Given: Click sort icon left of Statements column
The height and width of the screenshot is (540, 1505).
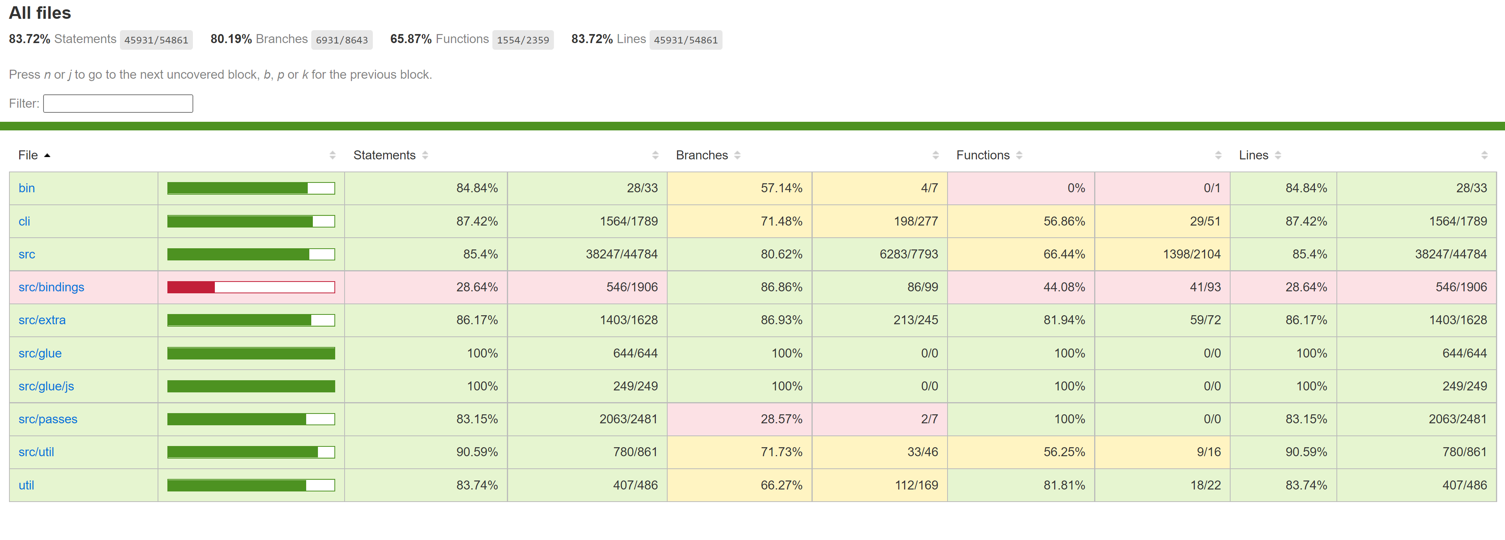Looking at the screenshot, I should [x=332, y=155].
